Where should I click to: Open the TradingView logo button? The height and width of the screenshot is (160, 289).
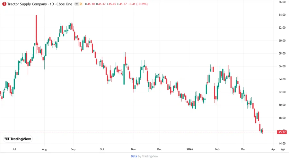[18, 139]
